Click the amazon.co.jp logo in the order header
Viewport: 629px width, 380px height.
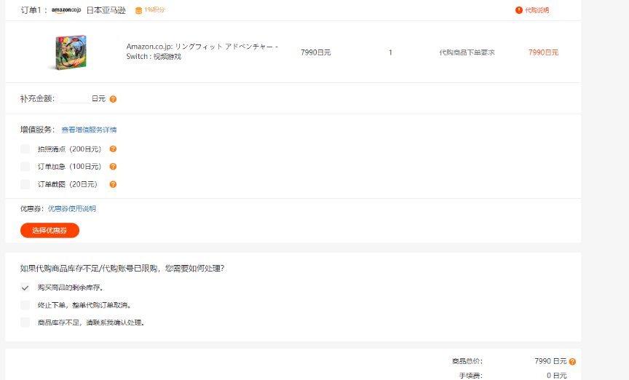click(x=66, y=10)
